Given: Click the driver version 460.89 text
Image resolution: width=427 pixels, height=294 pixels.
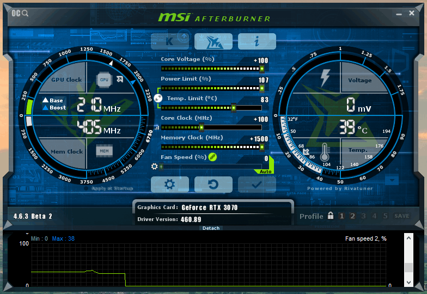Looking at the screenshot, I should [x=191, y=219].
